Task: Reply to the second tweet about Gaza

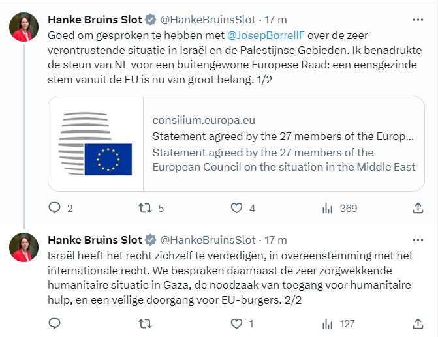Action: [55, 323]
